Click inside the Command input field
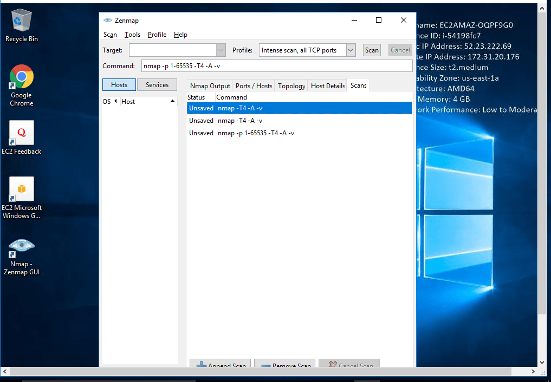Viewport: 551px width, 382px height. pos(276,66)
